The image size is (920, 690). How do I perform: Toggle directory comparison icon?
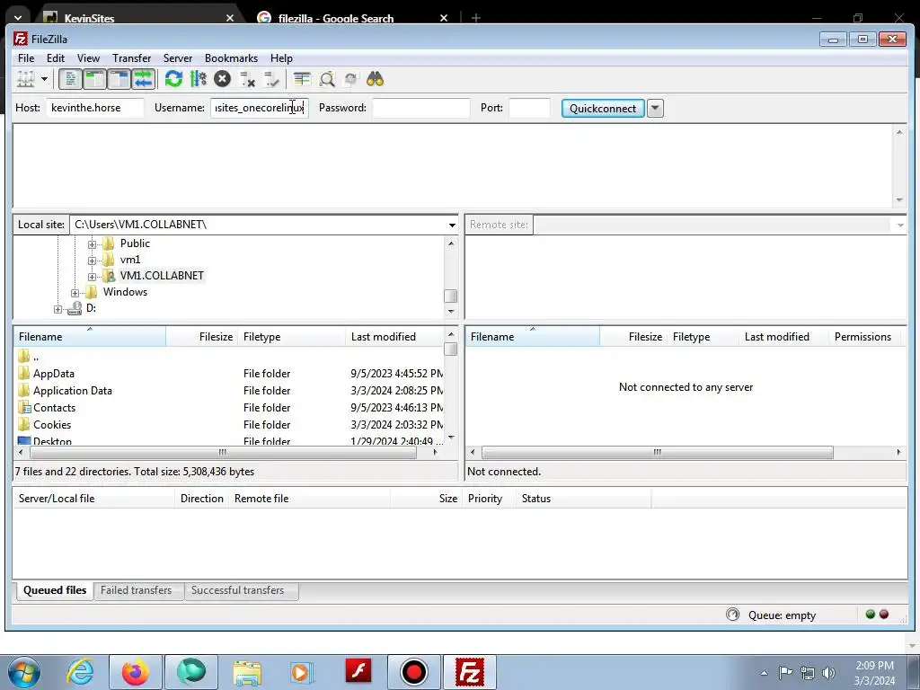tap(327, 79)
